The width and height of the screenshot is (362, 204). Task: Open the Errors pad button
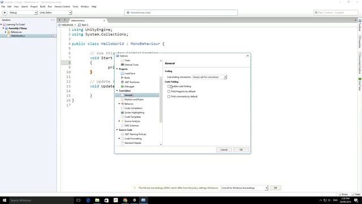pyautogui.click(x=343, y=194)
